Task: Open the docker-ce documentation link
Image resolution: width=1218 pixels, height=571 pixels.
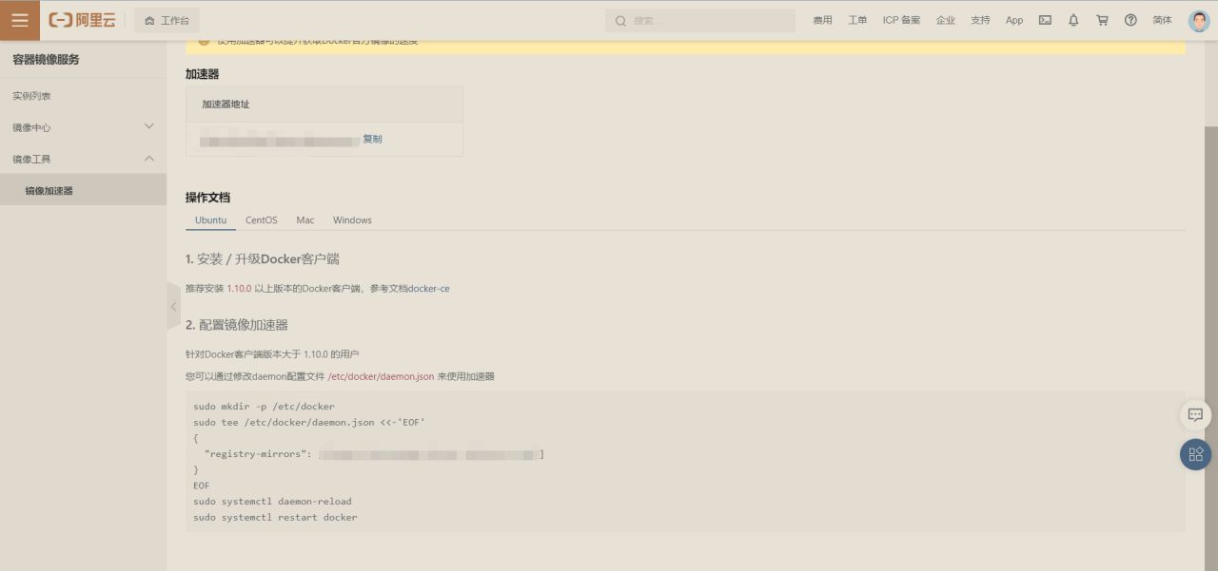Action: coord(430,289)
